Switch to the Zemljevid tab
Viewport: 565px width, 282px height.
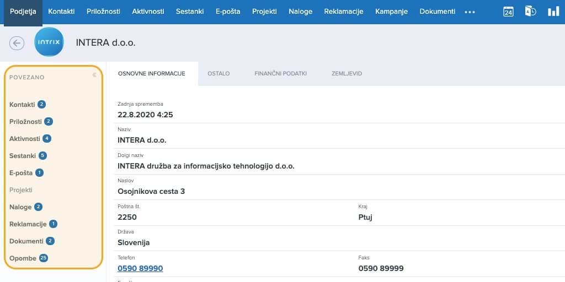347,74
